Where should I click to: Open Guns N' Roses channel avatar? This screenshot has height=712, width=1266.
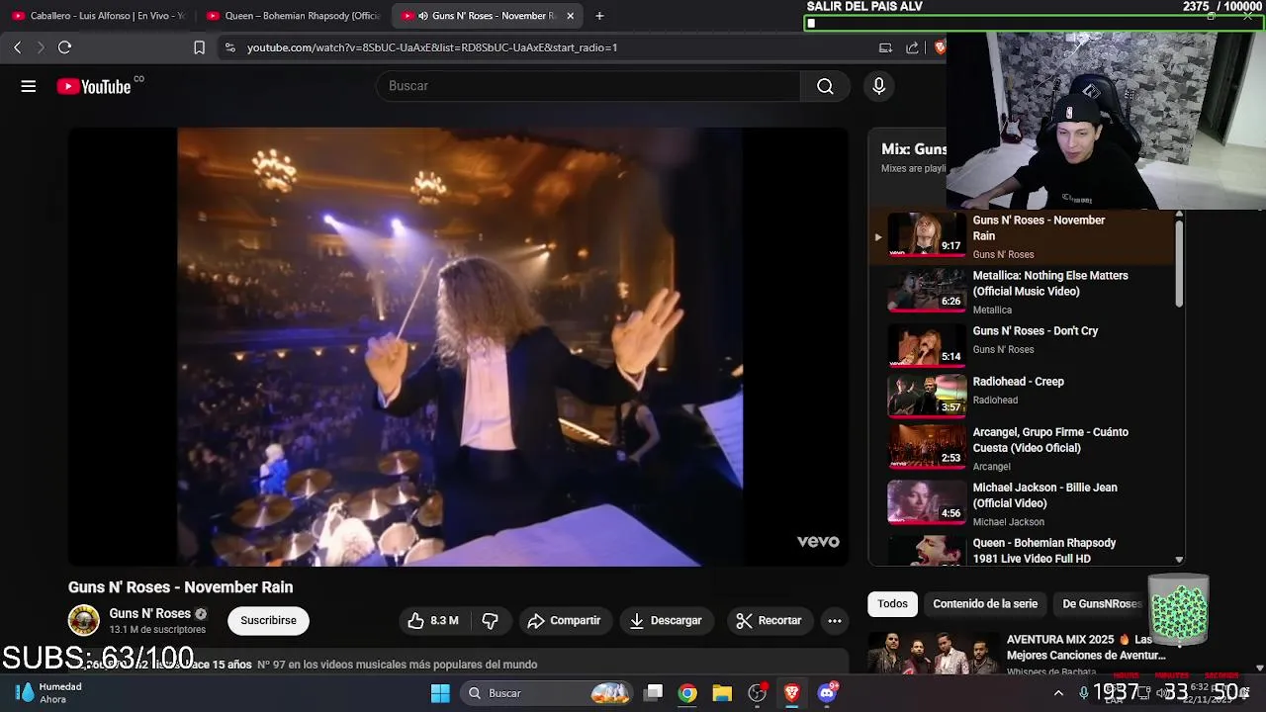click(x=83, y=621)
